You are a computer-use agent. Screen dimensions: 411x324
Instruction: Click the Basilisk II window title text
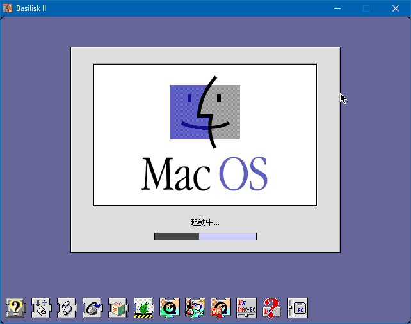[x=31, y=8]
